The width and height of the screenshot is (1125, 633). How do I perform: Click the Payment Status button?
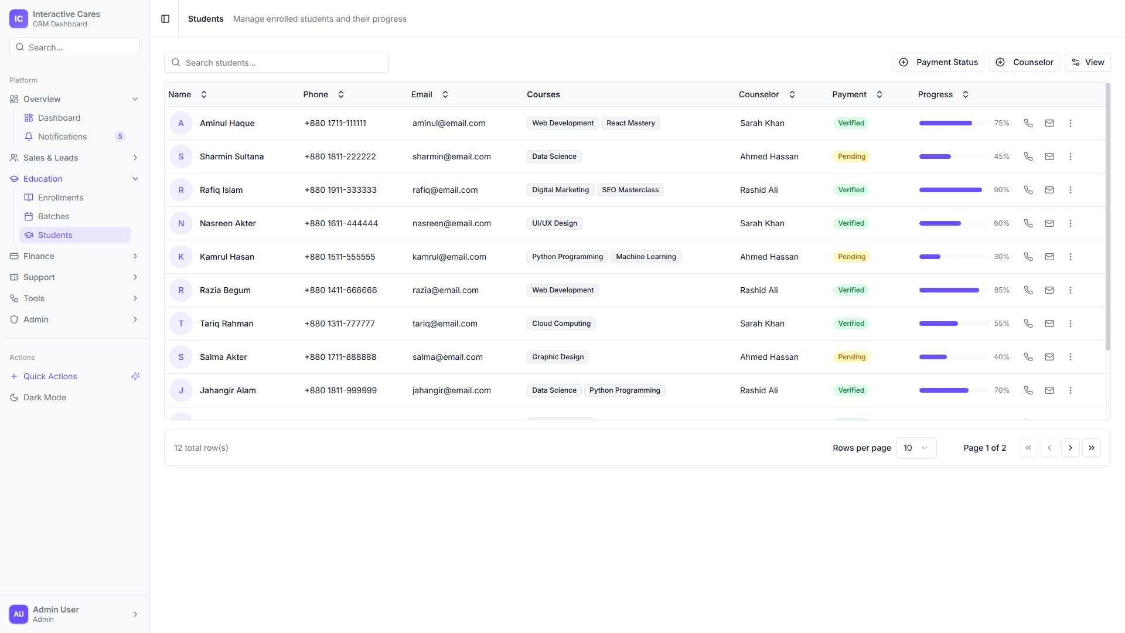click(x=938, y=62)
